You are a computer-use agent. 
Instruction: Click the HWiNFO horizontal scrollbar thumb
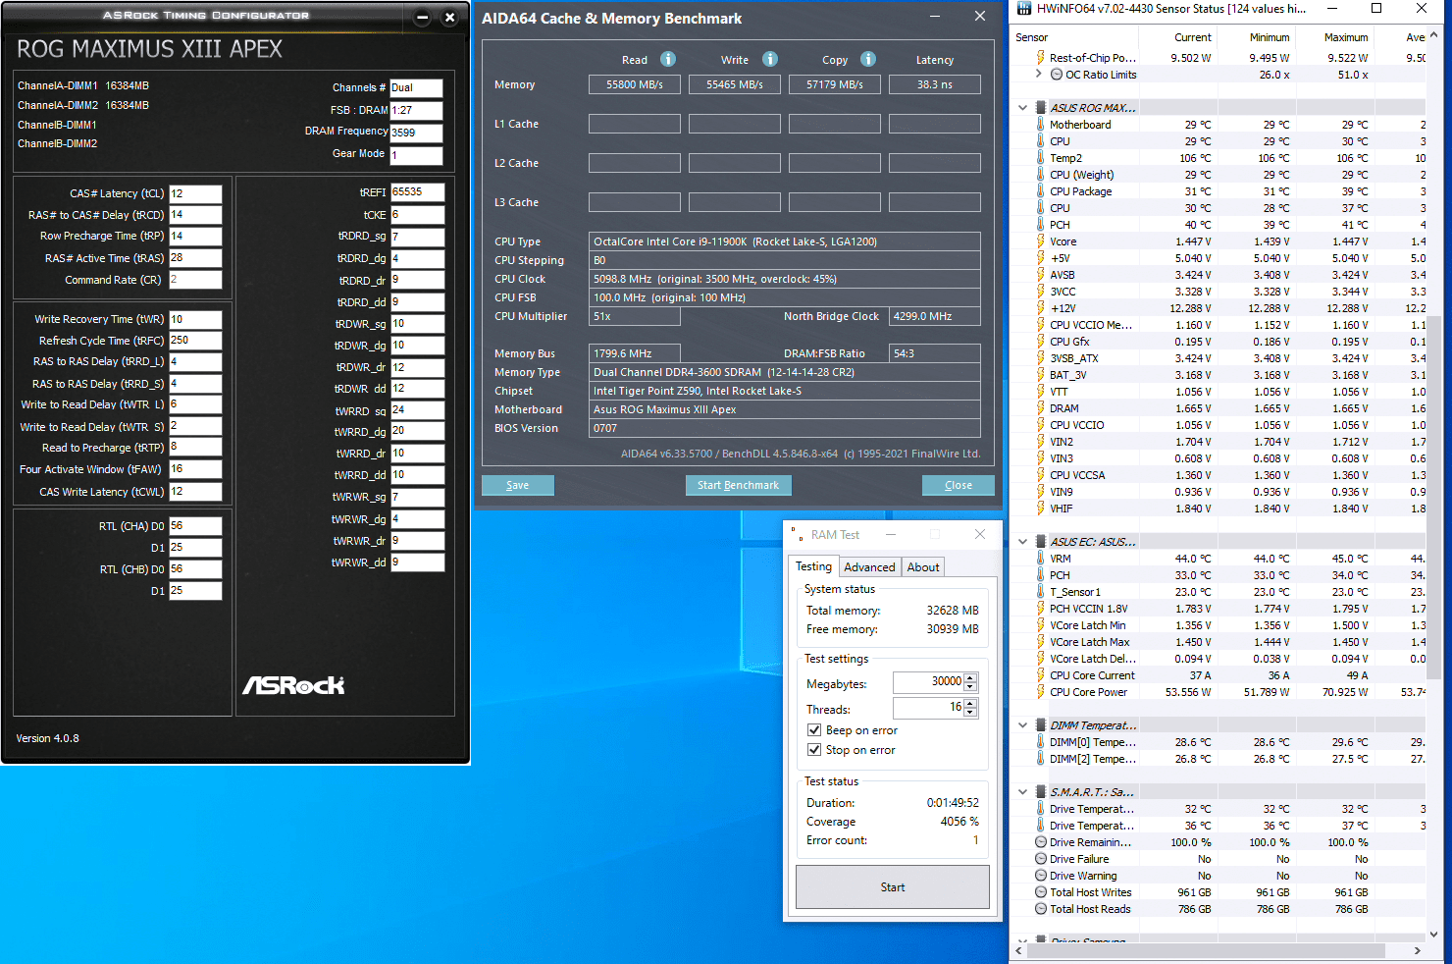[1206, 951]
